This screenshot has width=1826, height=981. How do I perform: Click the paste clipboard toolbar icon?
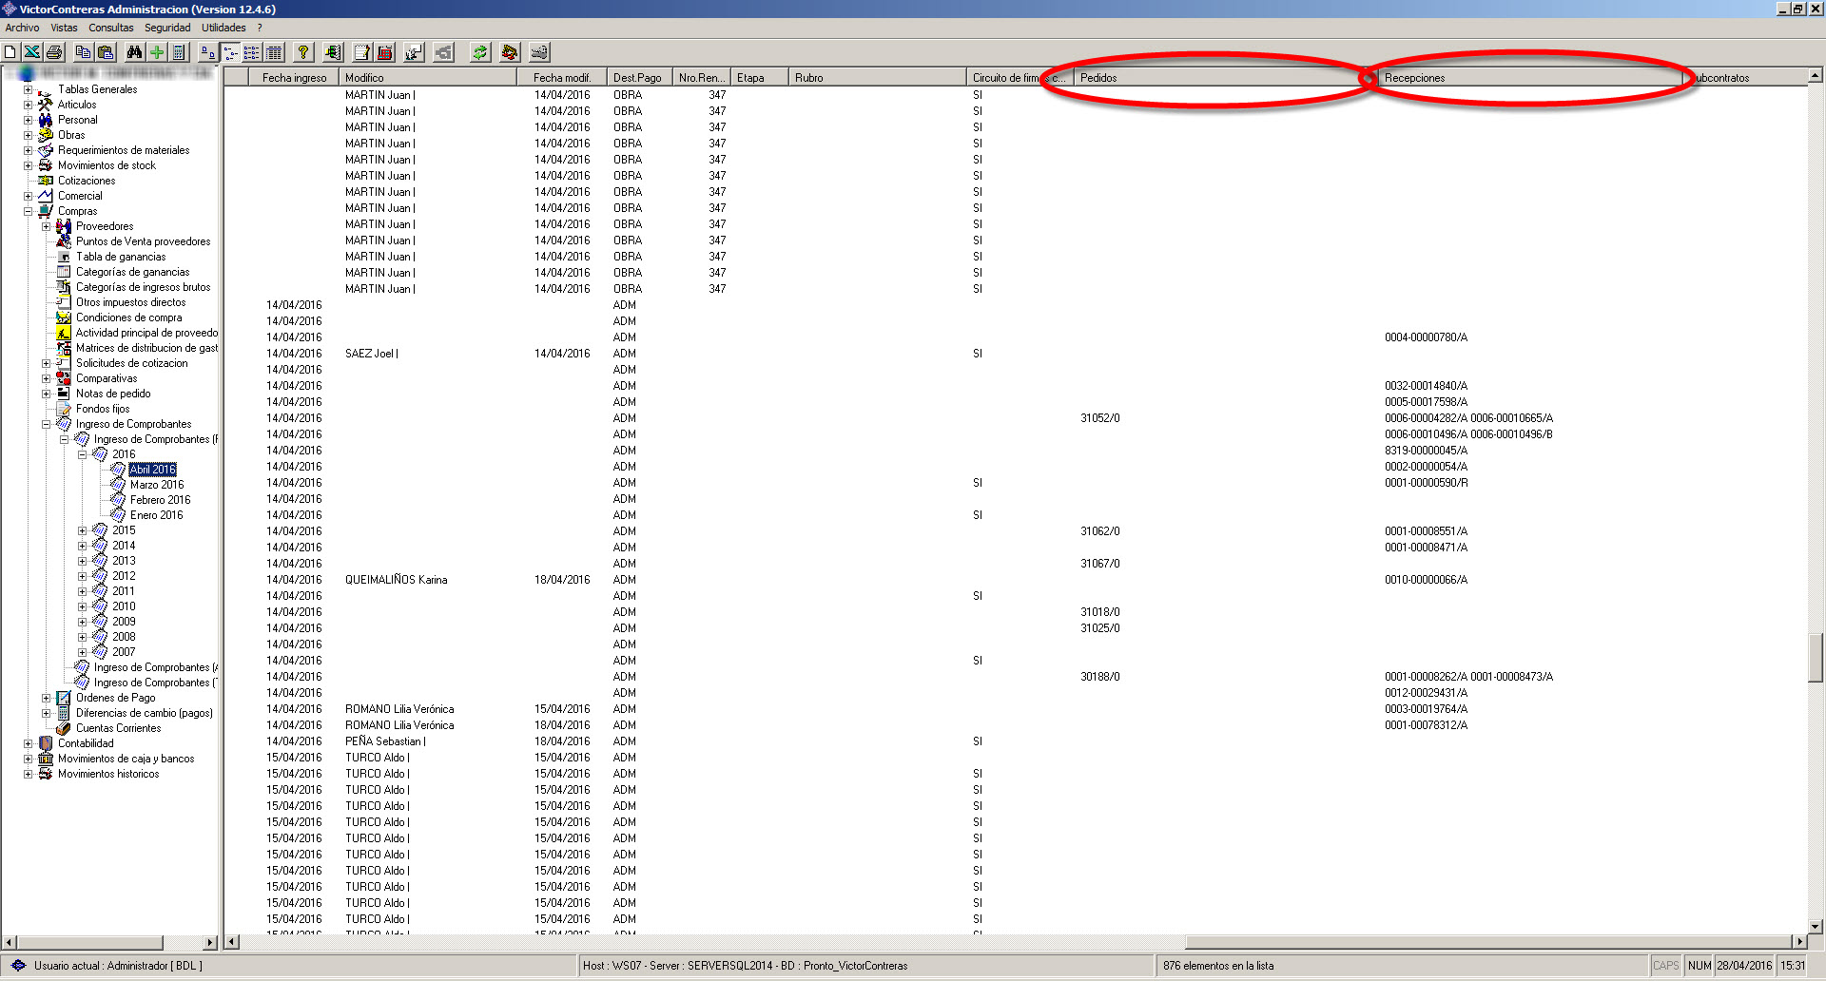click(x=106, y=52)
